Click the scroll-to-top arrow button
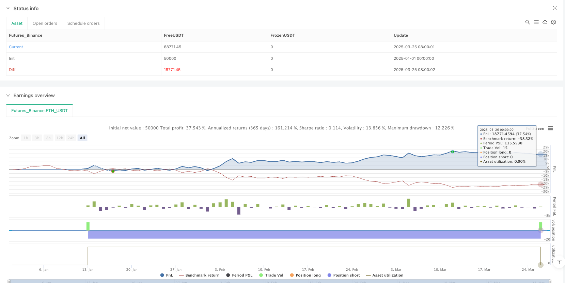565x283 pixels. [x=559, y=262]
